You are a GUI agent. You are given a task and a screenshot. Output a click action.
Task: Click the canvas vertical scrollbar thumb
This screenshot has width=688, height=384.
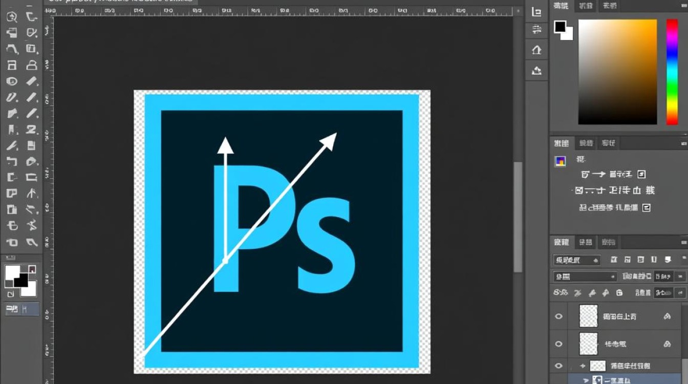point(518,215)
